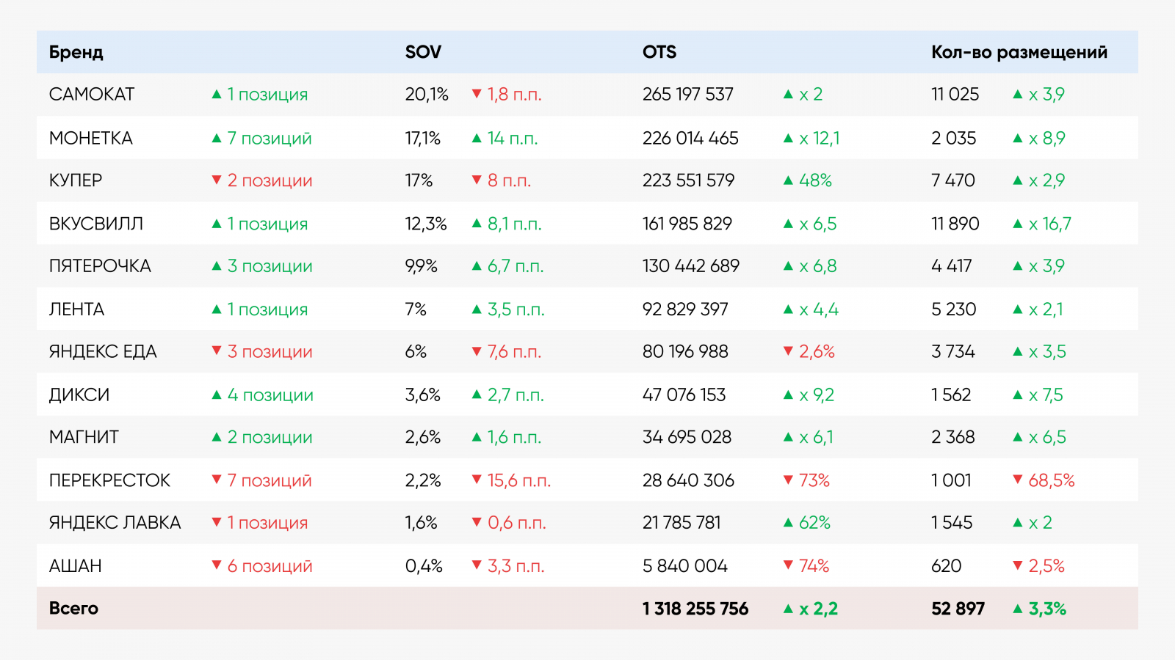Click the МАГНИТ placements count 2 368

tap(953, 437)
